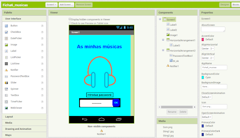Pick the Slider palette icon
Viewport: 240px width, 138px height.
(x=6, y=83)
